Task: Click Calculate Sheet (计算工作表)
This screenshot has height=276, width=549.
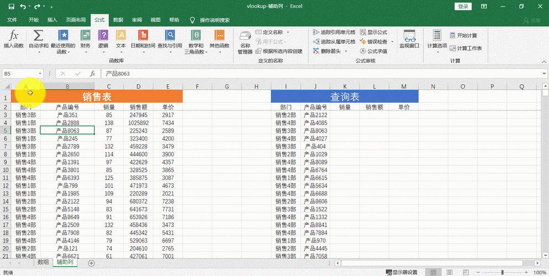Action: 466,48
